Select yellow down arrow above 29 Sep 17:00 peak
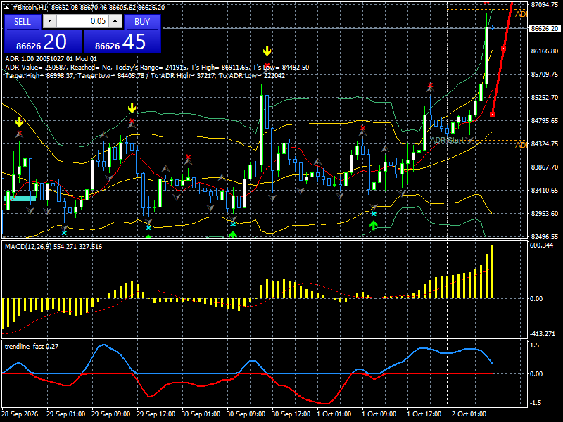 (132, 108)
